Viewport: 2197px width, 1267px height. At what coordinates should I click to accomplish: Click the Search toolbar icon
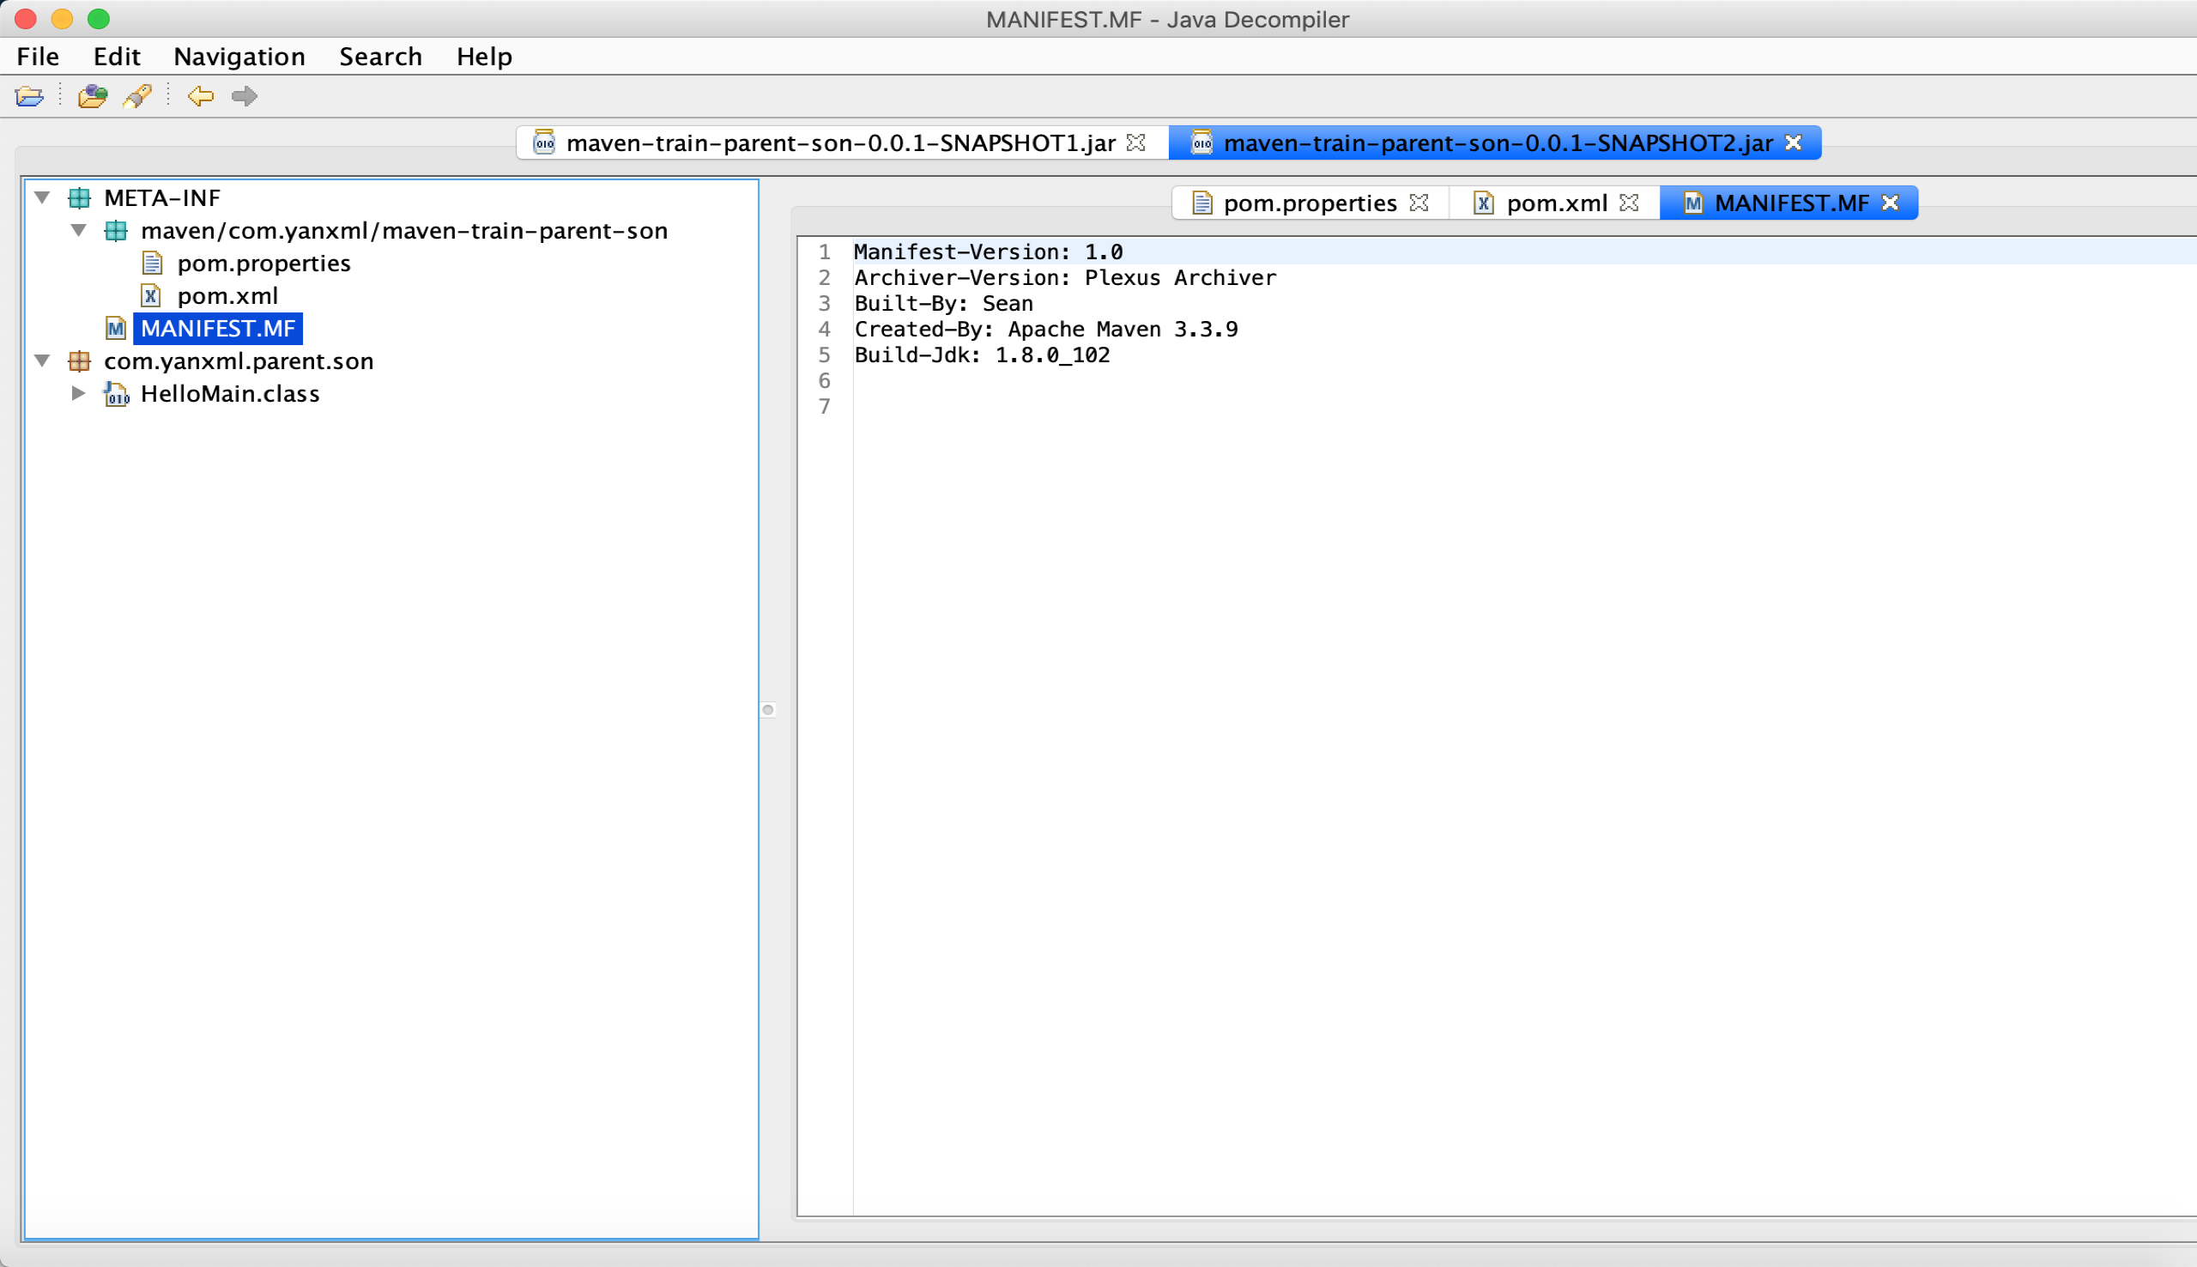[137, 96]
